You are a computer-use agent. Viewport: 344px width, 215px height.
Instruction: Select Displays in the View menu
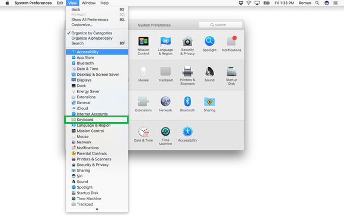pos(97,80)
